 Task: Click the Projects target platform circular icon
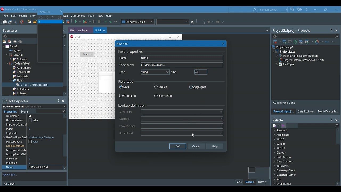pos(317,42)
